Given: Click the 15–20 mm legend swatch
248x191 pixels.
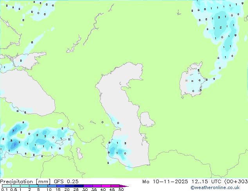Looking at the screenshot, I should click(61, 186).
